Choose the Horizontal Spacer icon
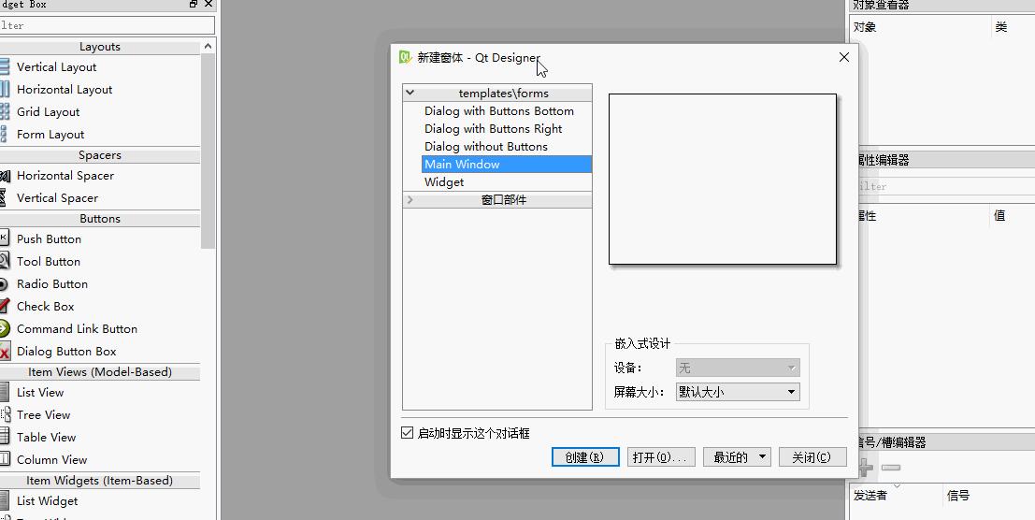The image size is (1035, 520). (x=4, y=176)
